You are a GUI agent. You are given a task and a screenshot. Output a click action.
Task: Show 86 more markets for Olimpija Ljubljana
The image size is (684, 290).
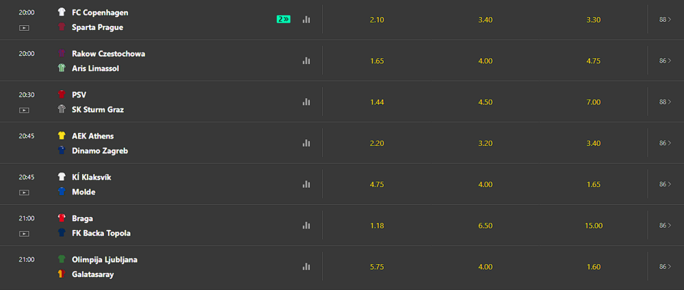(x=665, y=266)
